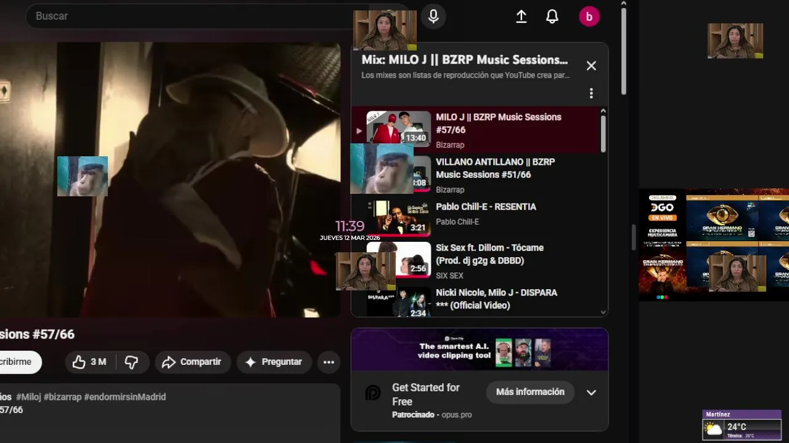
Task: Open the Pablo Chill-E RESENTIA thumbnail
Action: 399,218
